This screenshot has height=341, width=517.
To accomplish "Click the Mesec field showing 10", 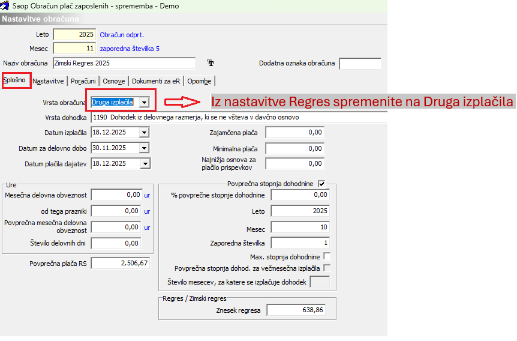I will pyautogui.click(x=300, y=227).
